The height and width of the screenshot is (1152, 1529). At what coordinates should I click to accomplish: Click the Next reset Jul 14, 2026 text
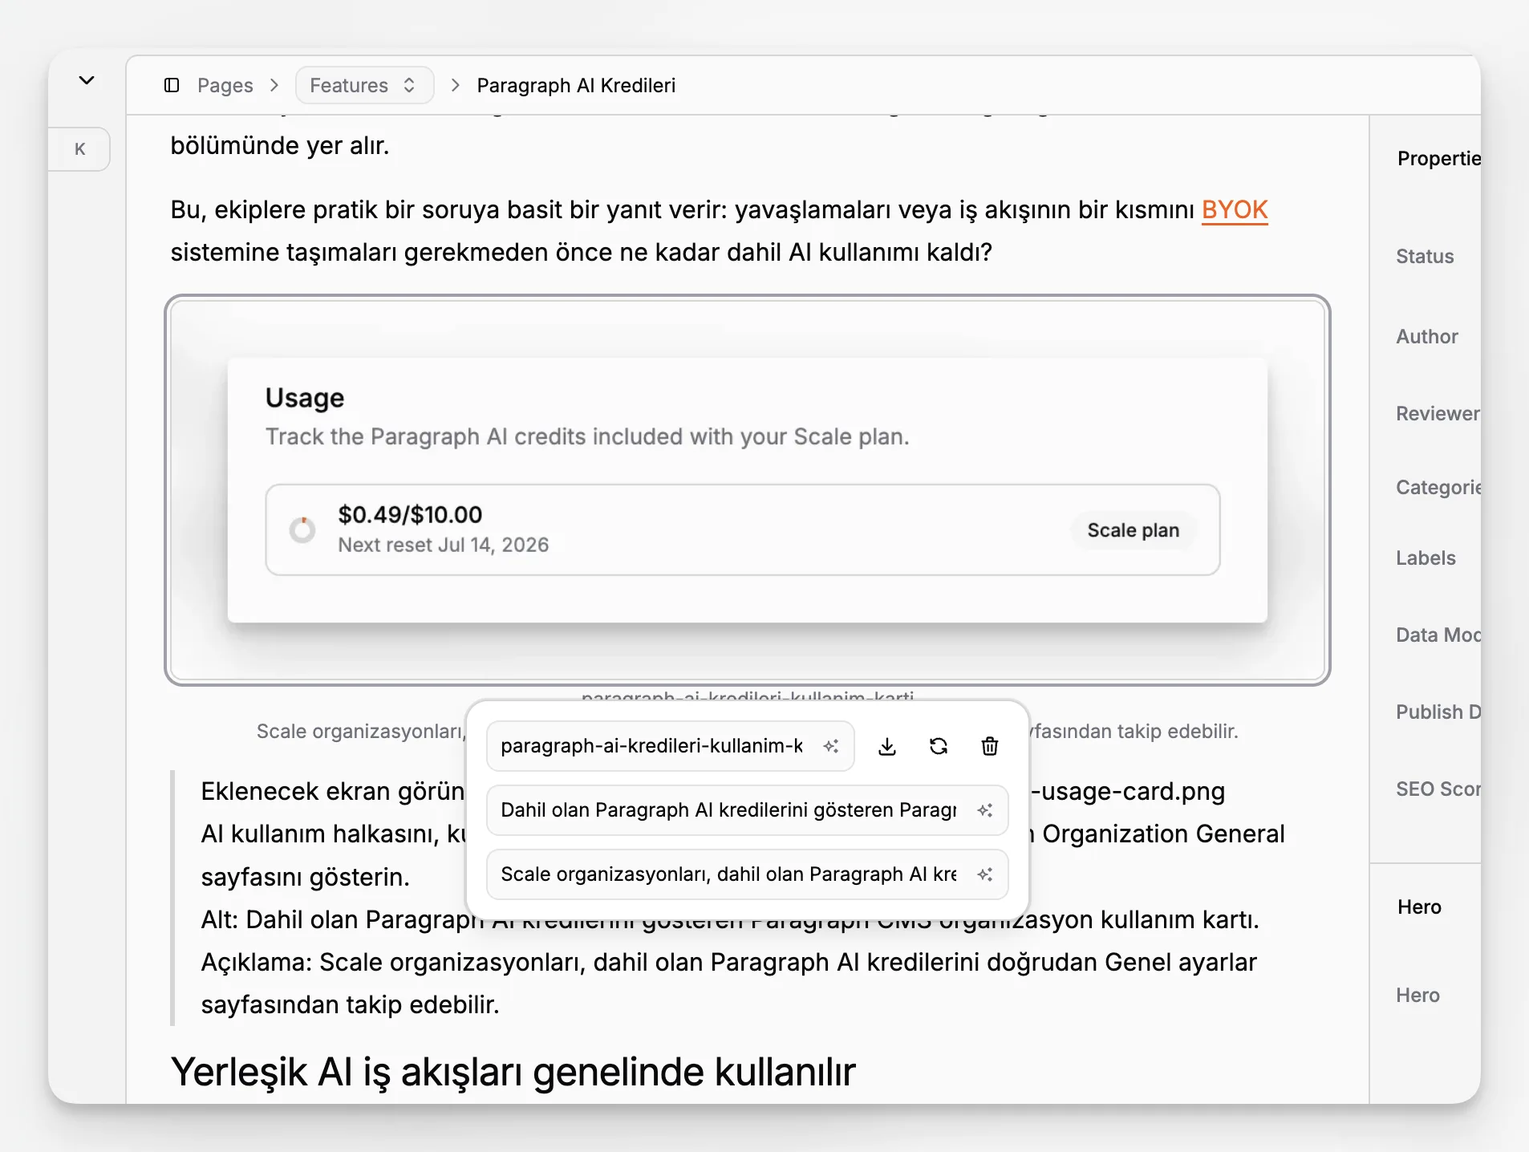click(x=444, y=545)
